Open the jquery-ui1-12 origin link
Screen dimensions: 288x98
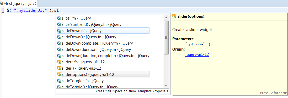point(197,54)
